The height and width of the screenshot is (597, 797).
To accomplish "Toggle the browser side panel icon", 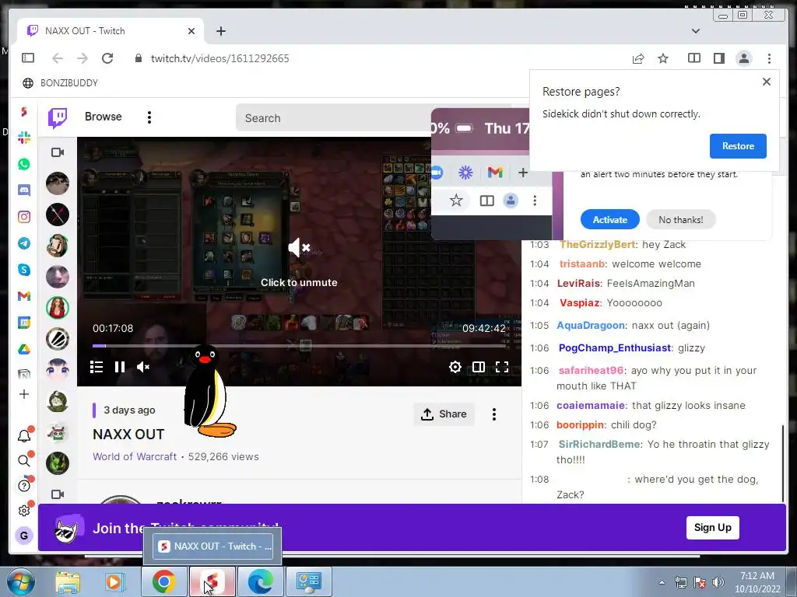I will (x=718, y=58).
